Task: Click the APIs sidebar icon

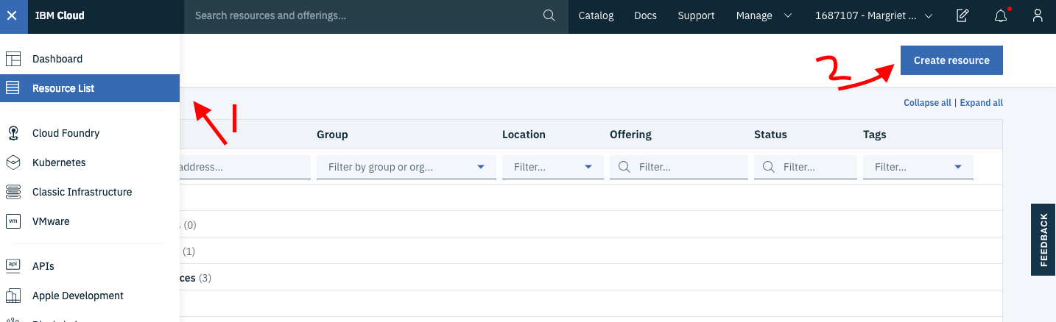Action: click(13, 266)
